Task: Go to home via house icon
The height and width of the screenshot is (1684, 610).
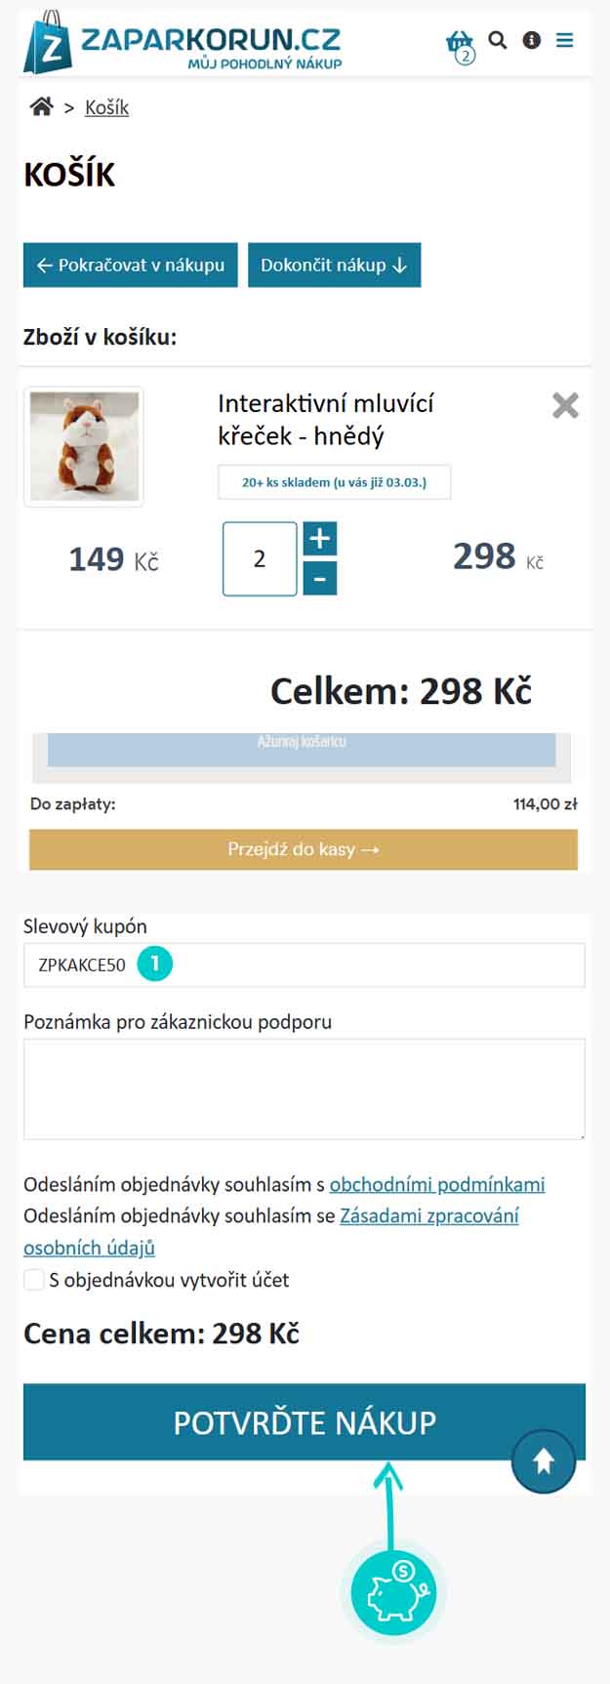Action: 41,107
